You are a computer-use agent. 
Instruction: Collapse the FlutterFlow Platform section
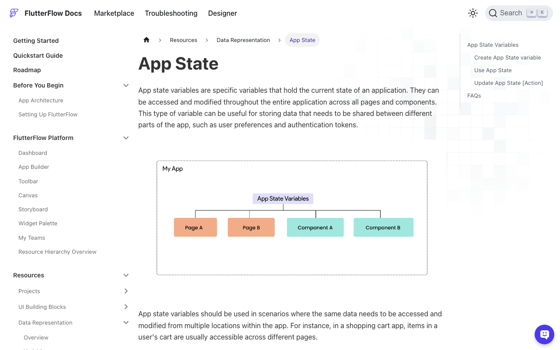[126, 138]
